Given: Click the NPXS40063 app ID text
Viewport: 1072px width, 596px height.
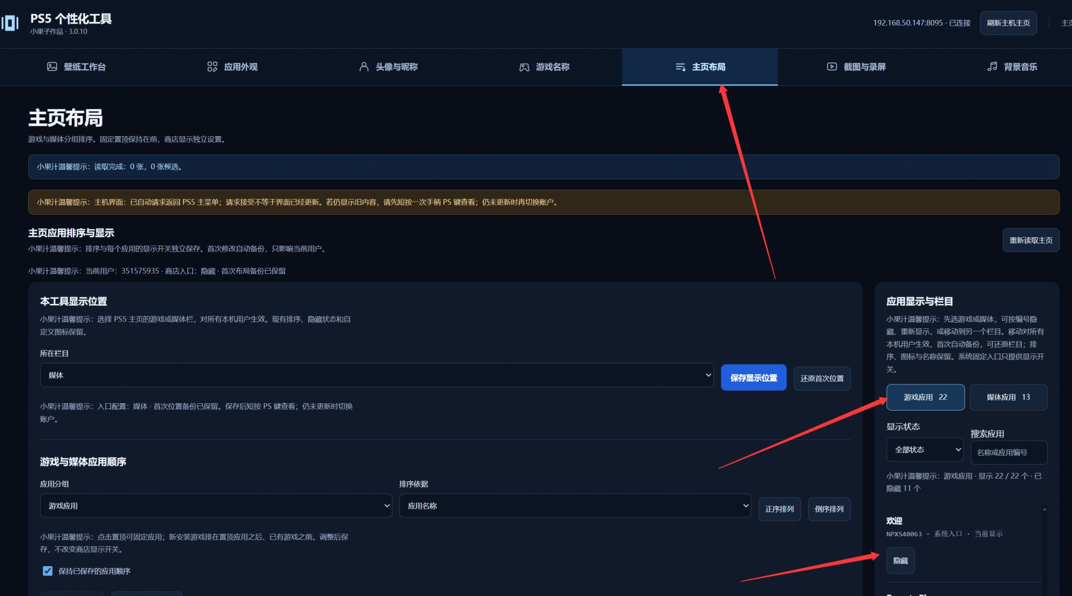Looking at the screenshot, I should click(904, 534).
